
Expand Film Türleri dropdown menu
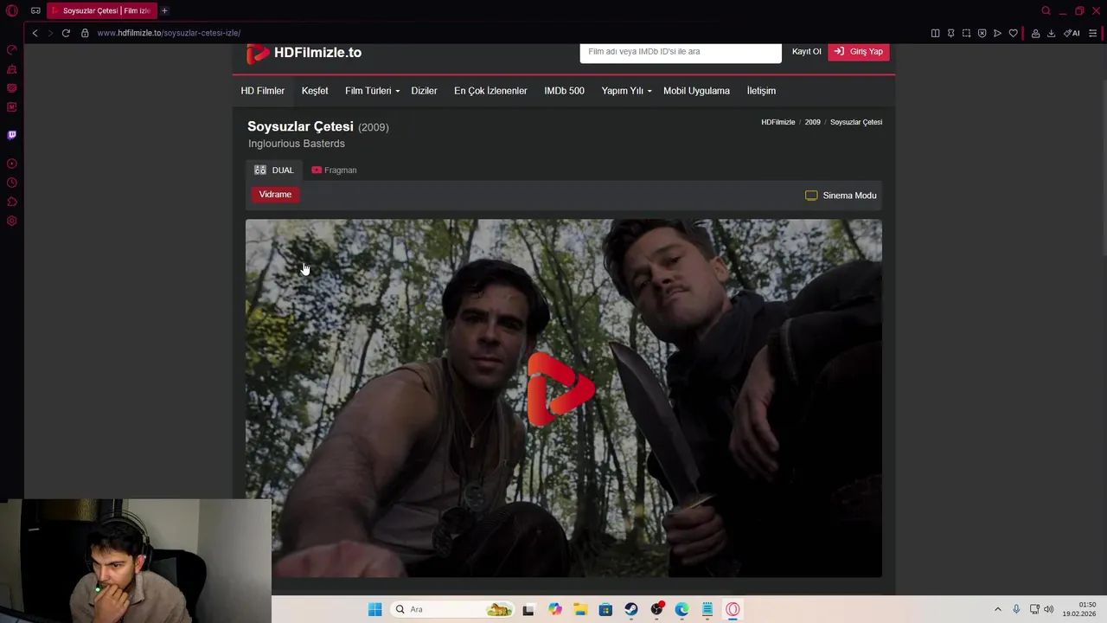[372, 91]
